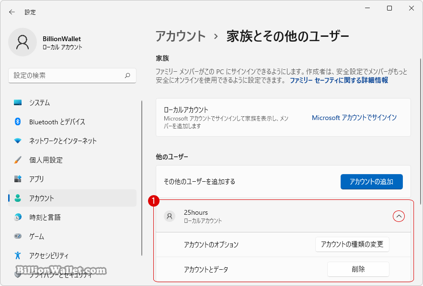This screenshot has width=423, height=286.
Task: Click the アプリ apps icon
Action: tap(18, 179)
